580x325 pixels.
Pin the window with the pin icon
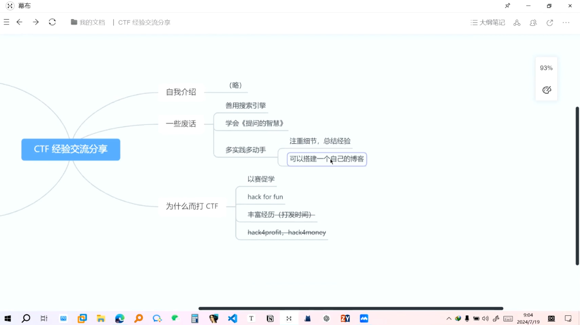[x=508, y=6]
